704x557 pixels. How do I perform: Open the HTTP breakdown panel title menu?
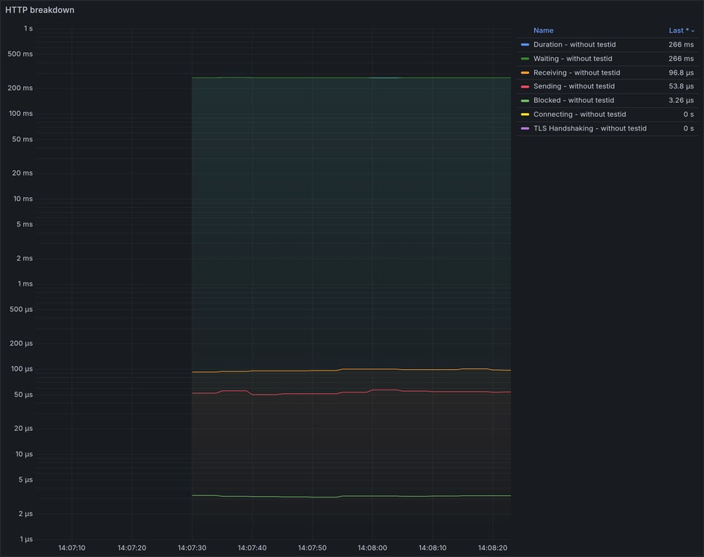39,10
